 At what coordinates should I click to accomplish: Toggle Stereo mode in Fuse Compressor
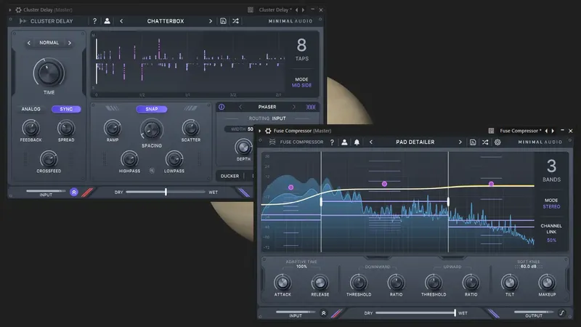tap(551, 206)
